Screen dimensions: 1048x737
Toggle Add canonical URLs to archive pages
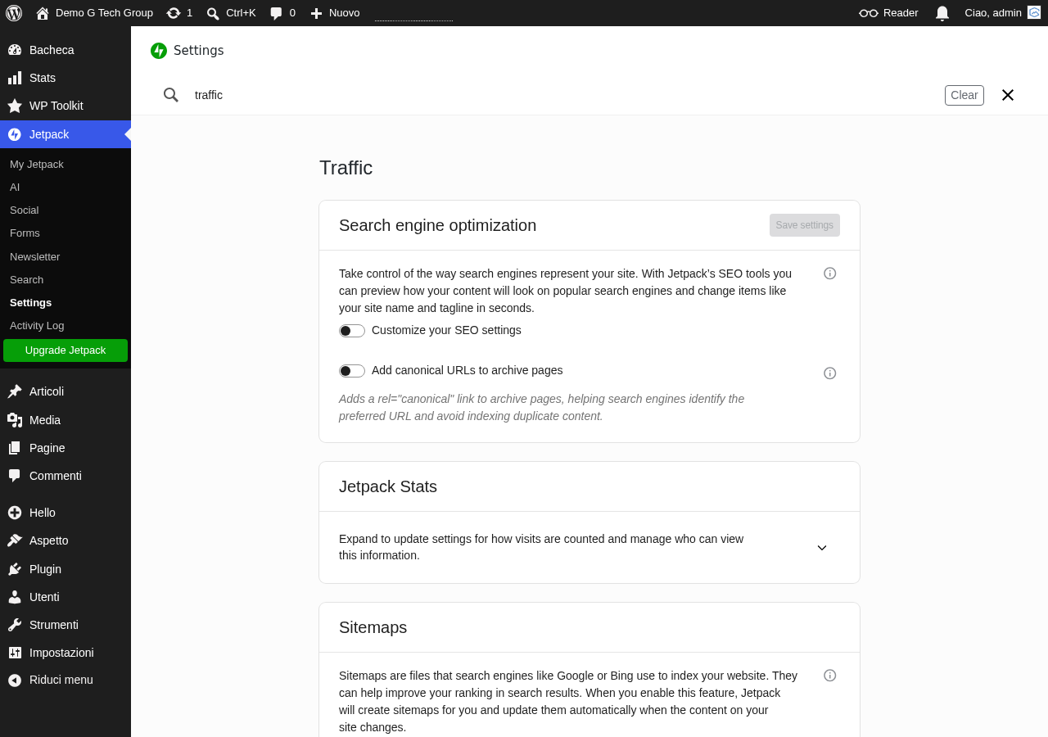352,371
